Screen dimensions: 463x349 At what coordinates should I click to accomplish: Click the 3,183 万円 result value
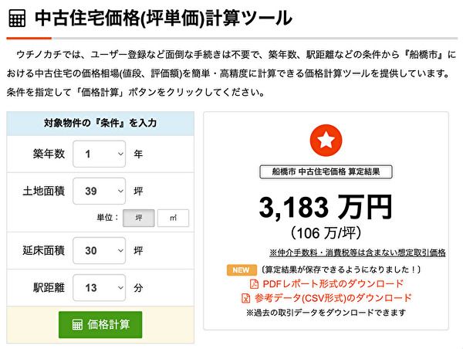[326, 208]
